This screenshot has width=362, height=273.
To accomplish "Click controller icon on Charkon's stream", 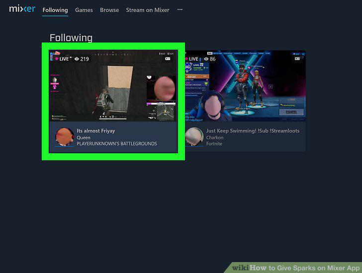I will tap(297, 59).
